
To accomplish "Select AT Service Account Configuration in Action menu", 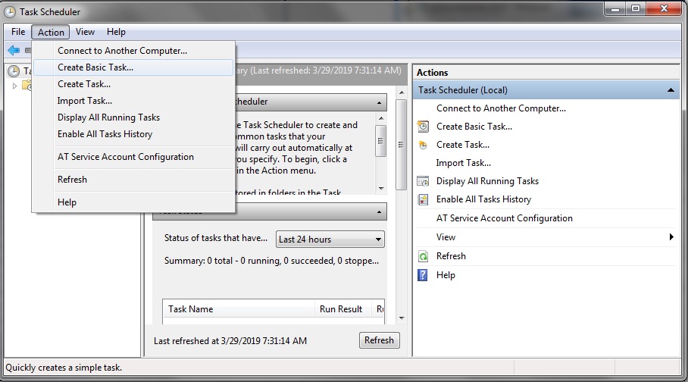I will pyautogui.click(x=133, y=157).
